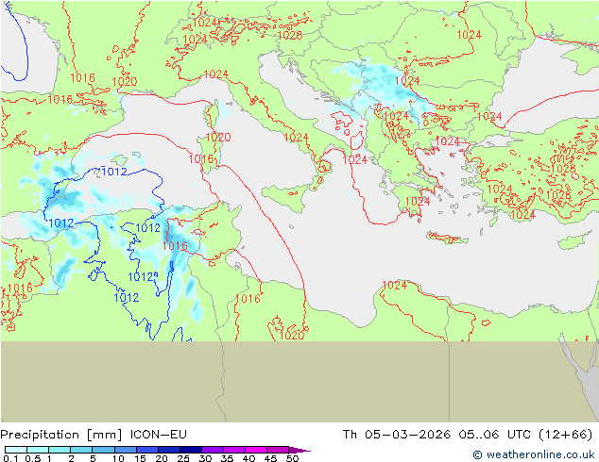
Task: Click the '25' legend value label
Action: coord(183,458)
